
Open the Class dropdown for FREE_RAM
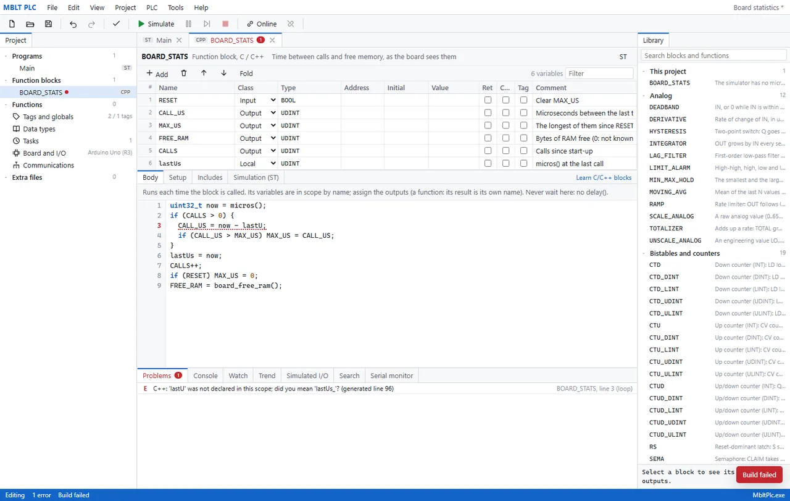coord(257,138)
